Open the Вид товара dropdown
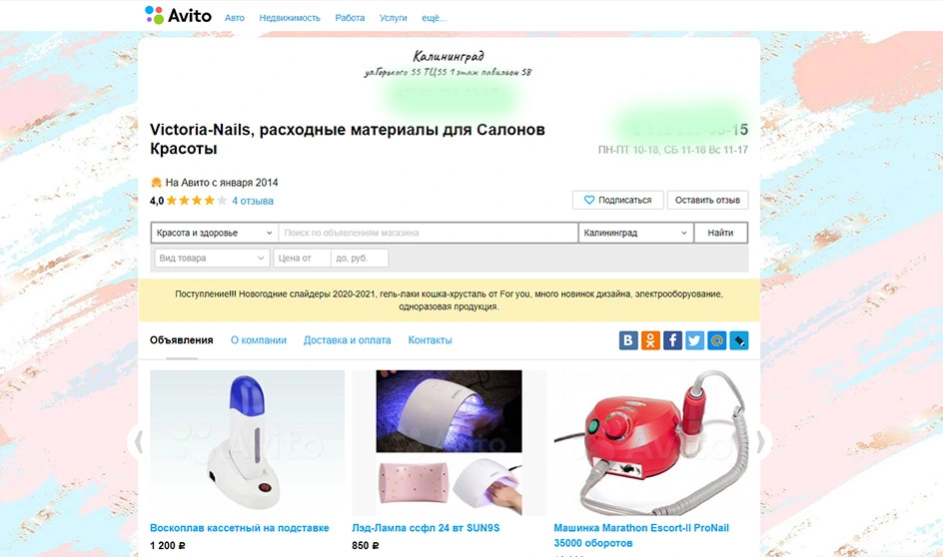This screenshot has width=943, height=557. pos(212,258)
